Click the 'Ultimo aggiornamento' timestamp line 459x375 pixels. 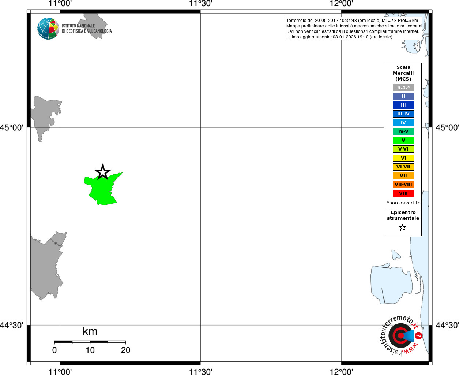pos(339,37)
